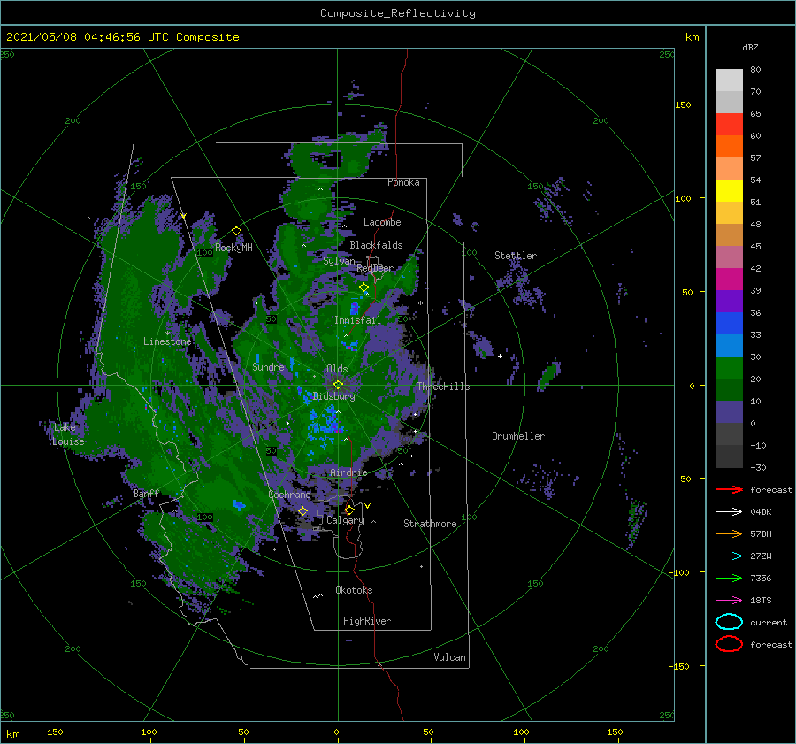Click the yellow diamond marker near RockyMH
The image size is (796, 744).
236,231
